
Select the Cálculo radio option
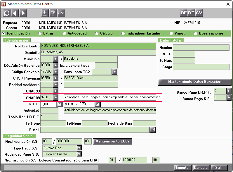pos(97,34)
